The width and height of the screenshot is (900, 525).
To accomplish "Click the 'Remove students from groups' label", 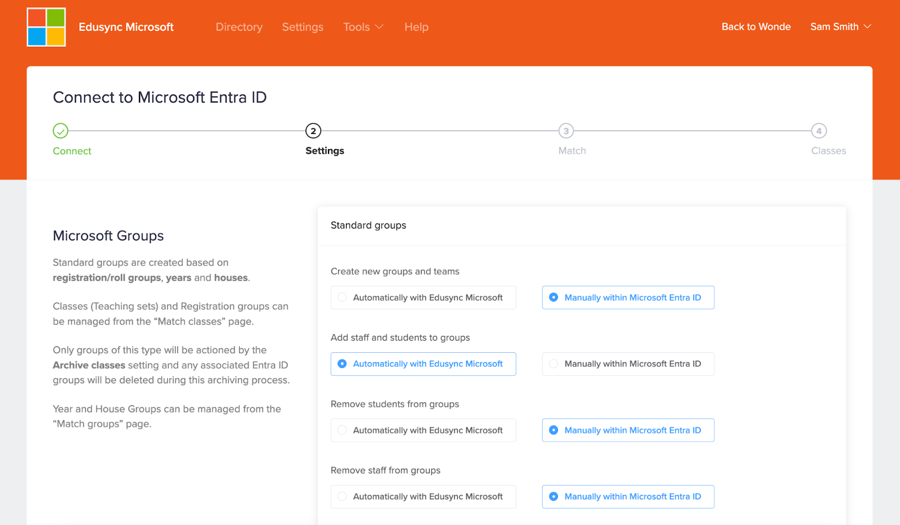I will click(x=395, y=404).
